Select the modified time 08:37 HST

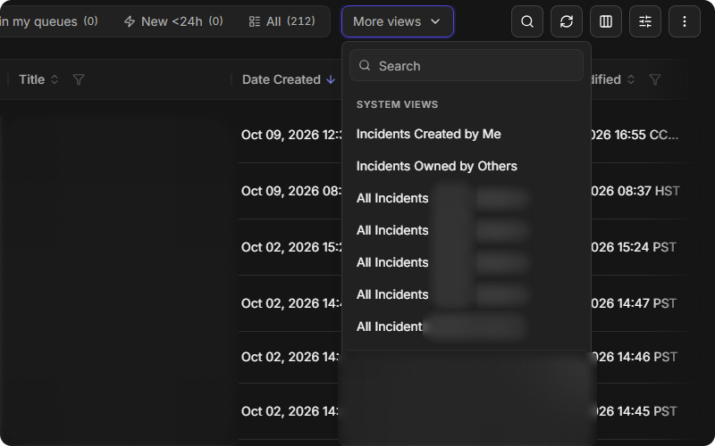[x=635, y=191]
